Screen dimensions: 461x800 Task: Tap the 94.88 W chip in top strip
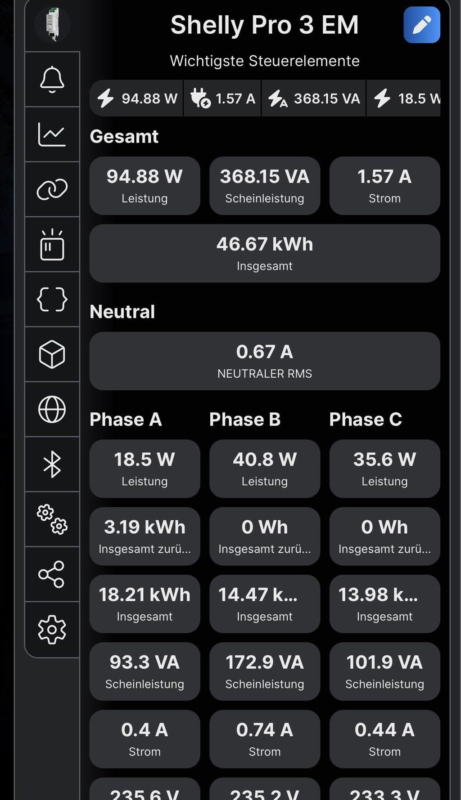(x=136, y=98)
